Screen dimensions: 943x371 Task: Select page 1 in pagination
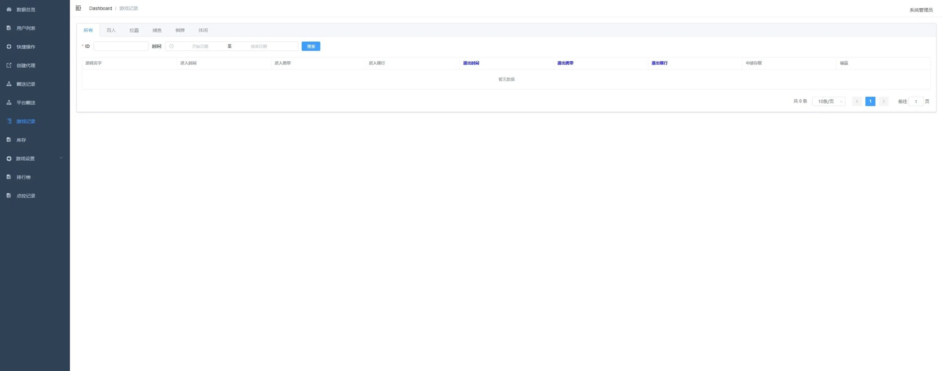pyautogui.click(x=870, y=101)
